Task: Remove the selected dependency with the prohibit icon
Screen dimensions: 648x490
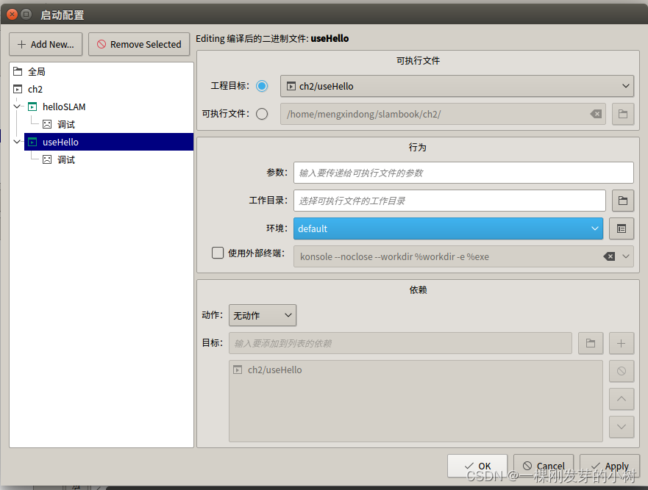Action: click(x=621, y=371)
